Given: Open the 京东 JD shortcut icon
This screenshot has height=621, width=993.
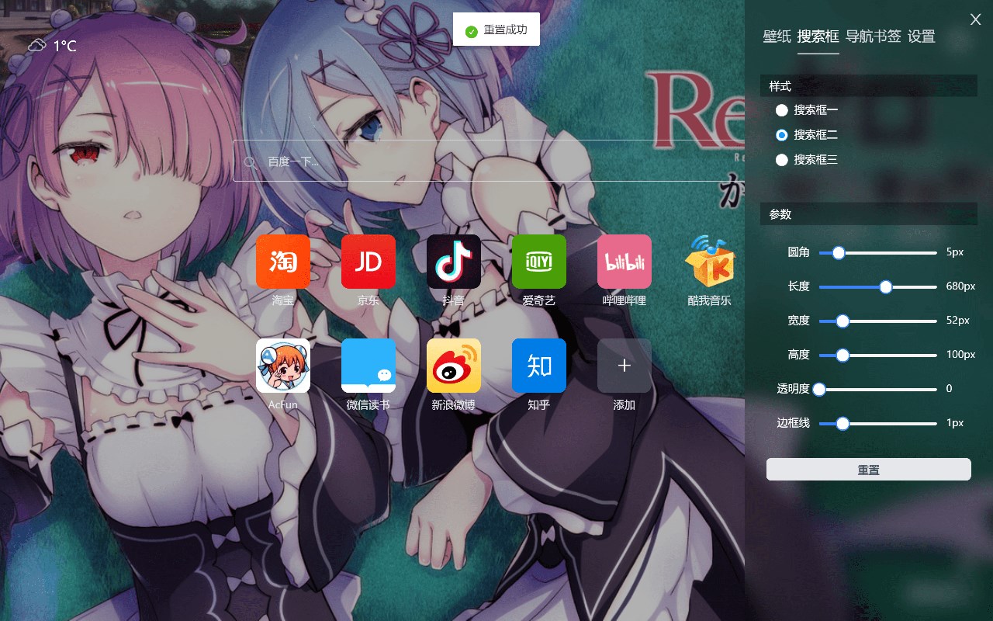Looking at the screenshot, I should [x=368, y=262].
